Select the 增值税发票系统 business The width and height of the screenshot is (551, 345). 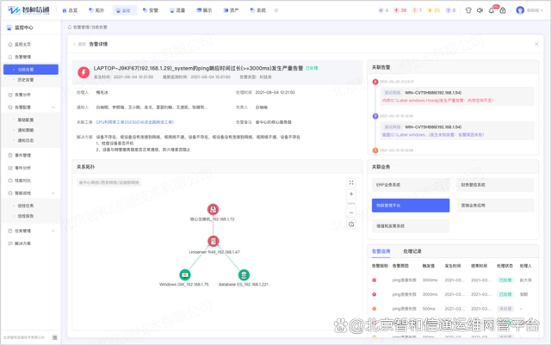tap(411, 226)
